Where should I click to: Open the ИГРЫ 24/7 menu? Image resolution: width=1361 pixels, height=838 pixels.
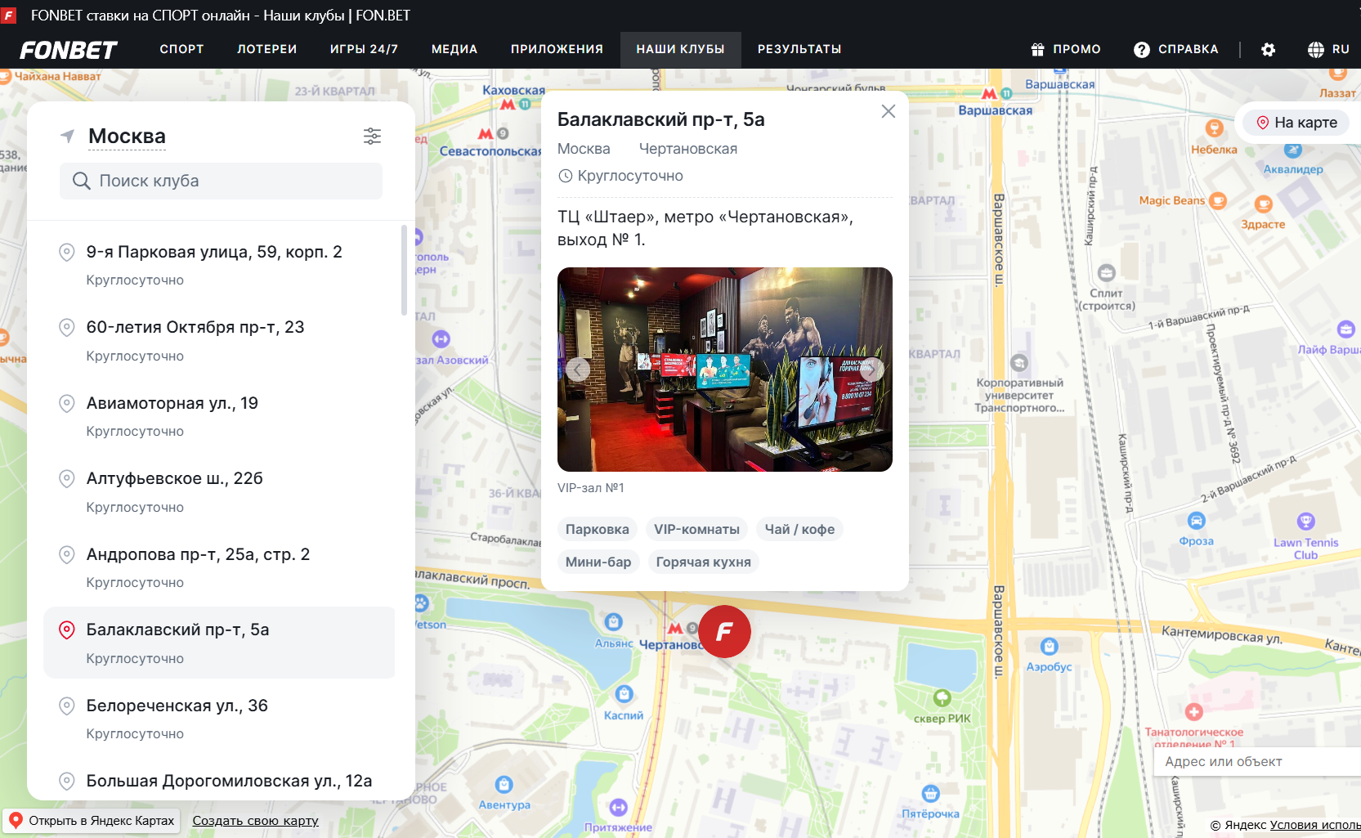pyautogui.click(x=365, y=50)
